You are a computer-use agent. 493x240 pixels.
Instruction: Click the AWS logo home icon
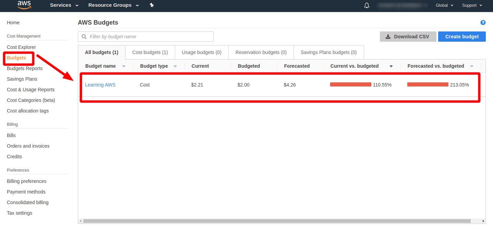(x=24, y=5)
